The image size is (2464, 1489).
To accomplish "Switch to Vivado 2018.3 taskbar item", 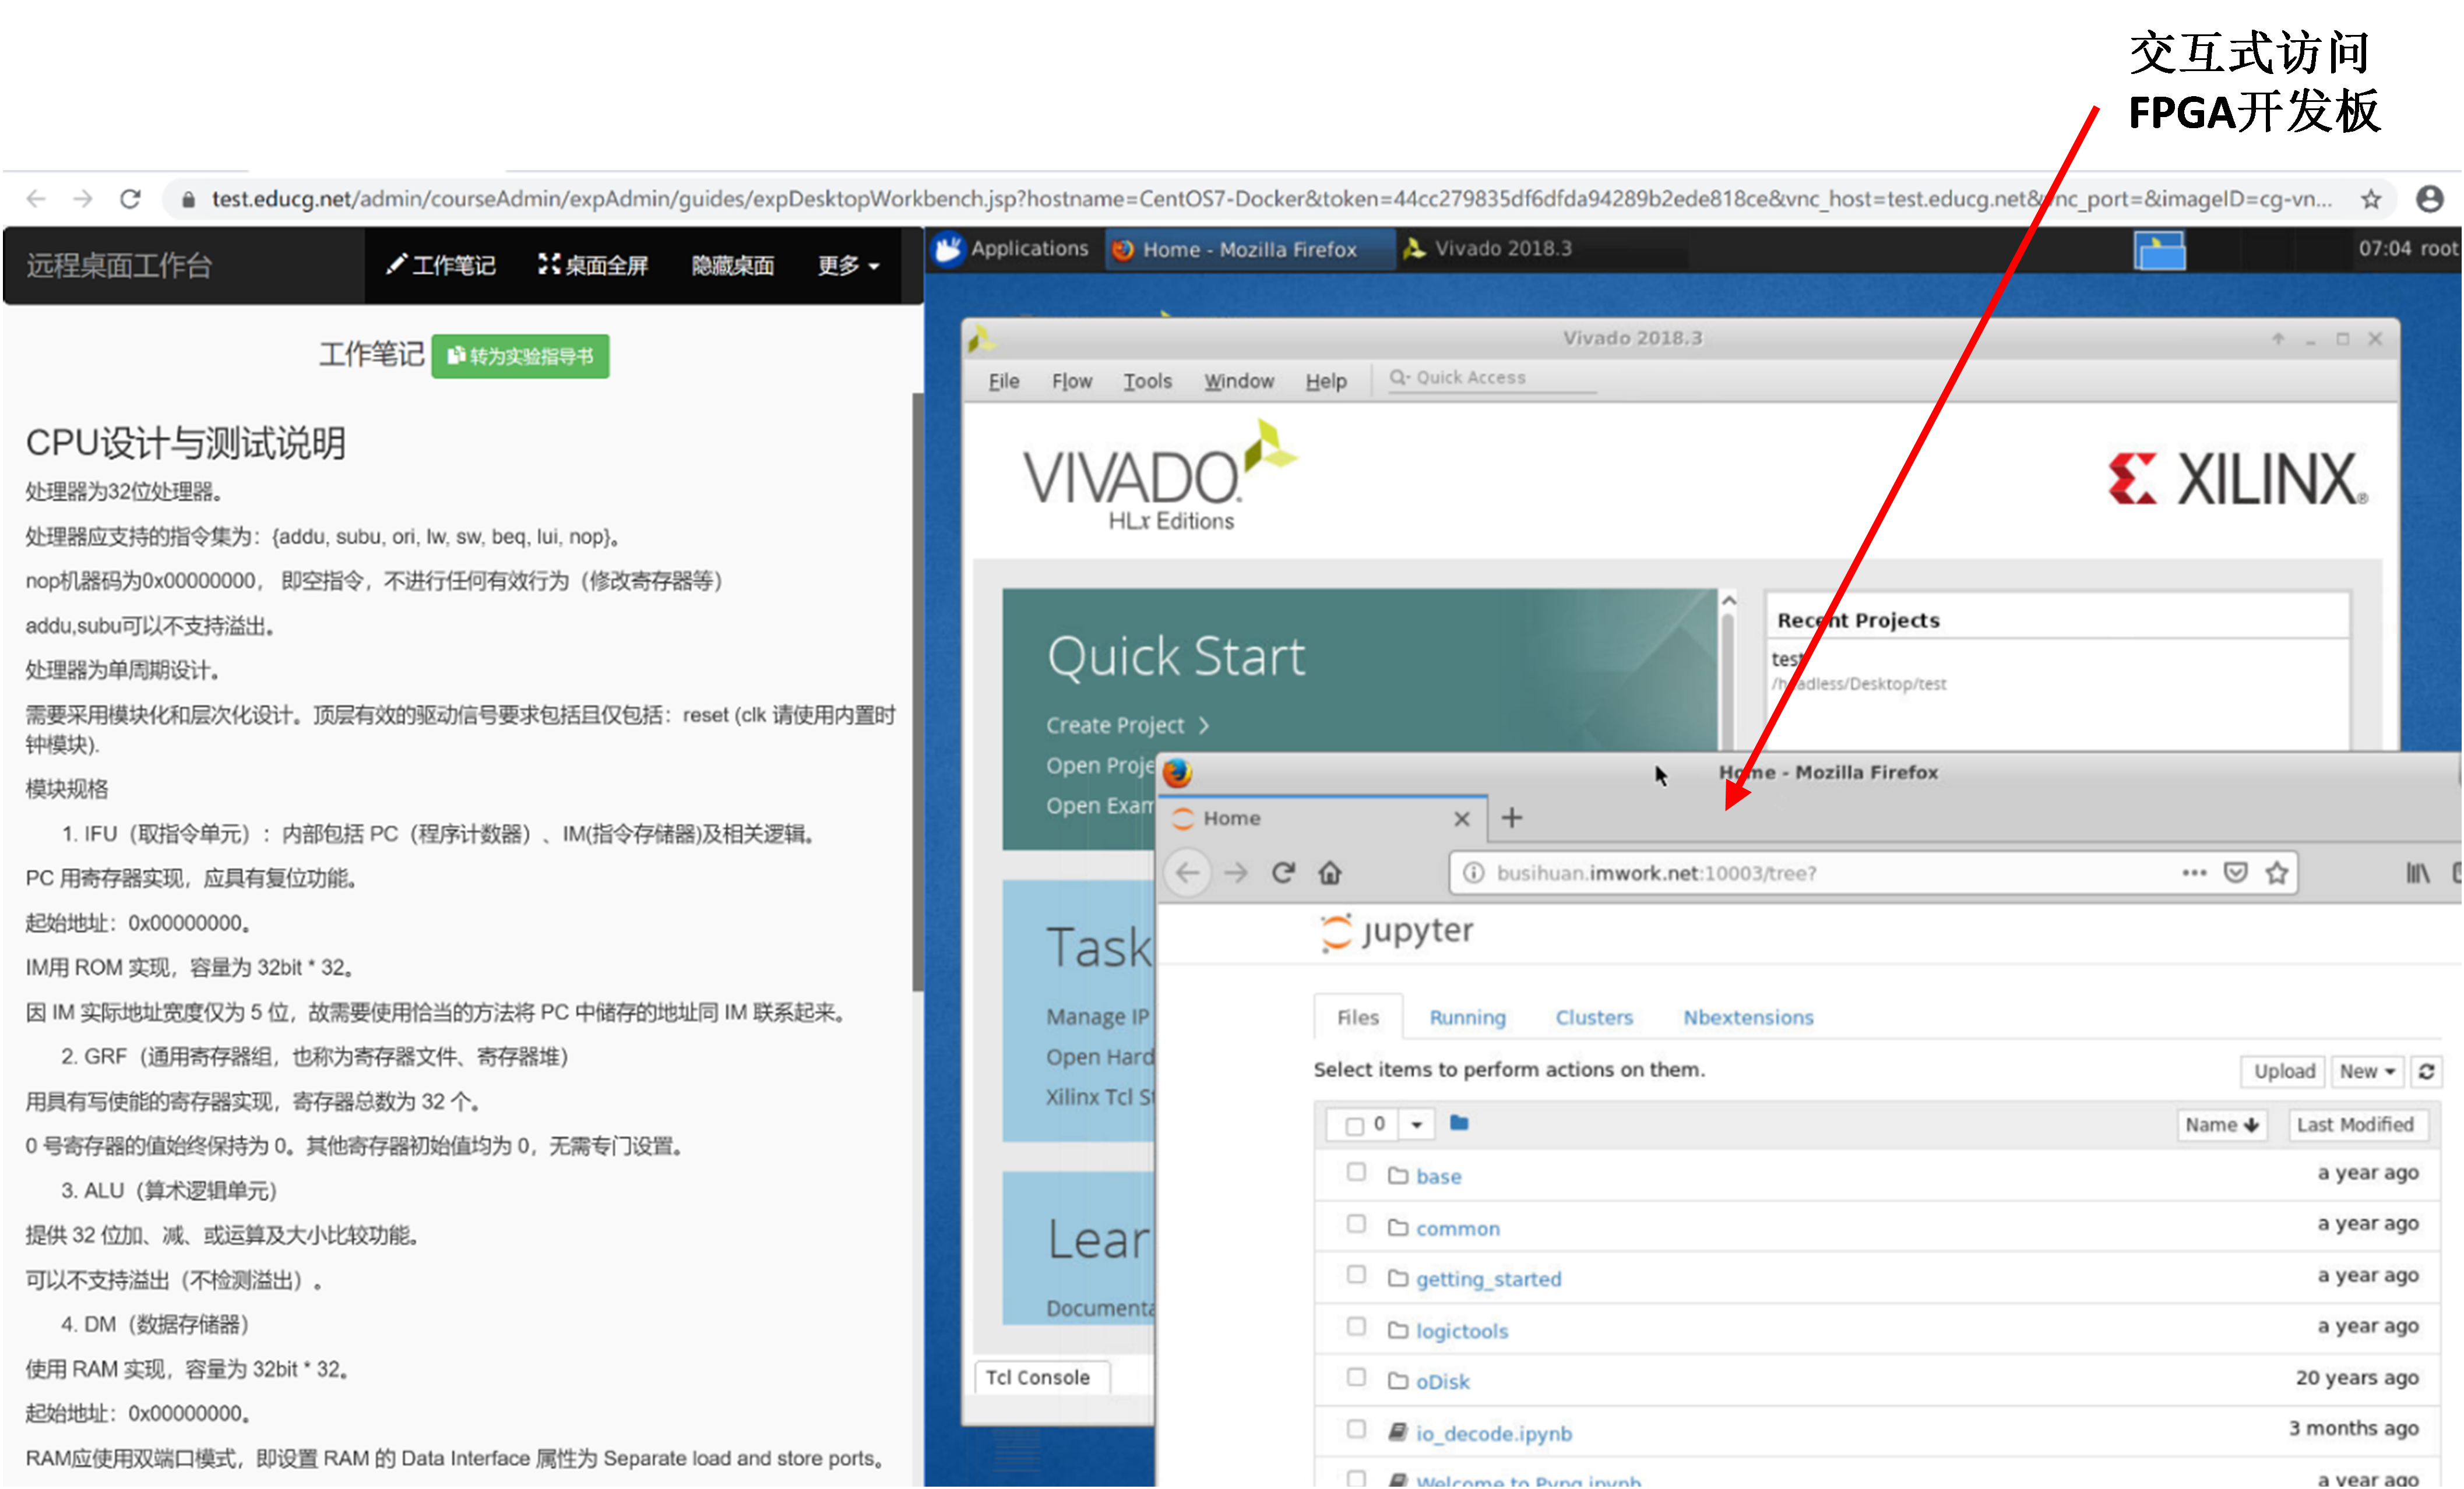I will [1488, 248].
